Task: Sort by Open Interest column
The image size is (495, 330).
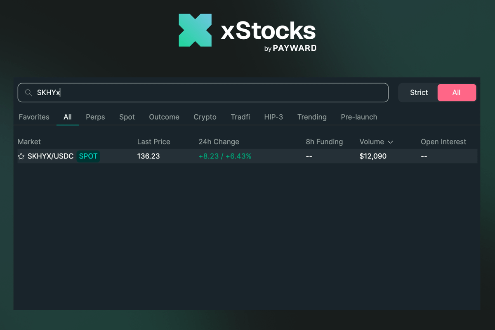Action: click(x=443, y=142)
